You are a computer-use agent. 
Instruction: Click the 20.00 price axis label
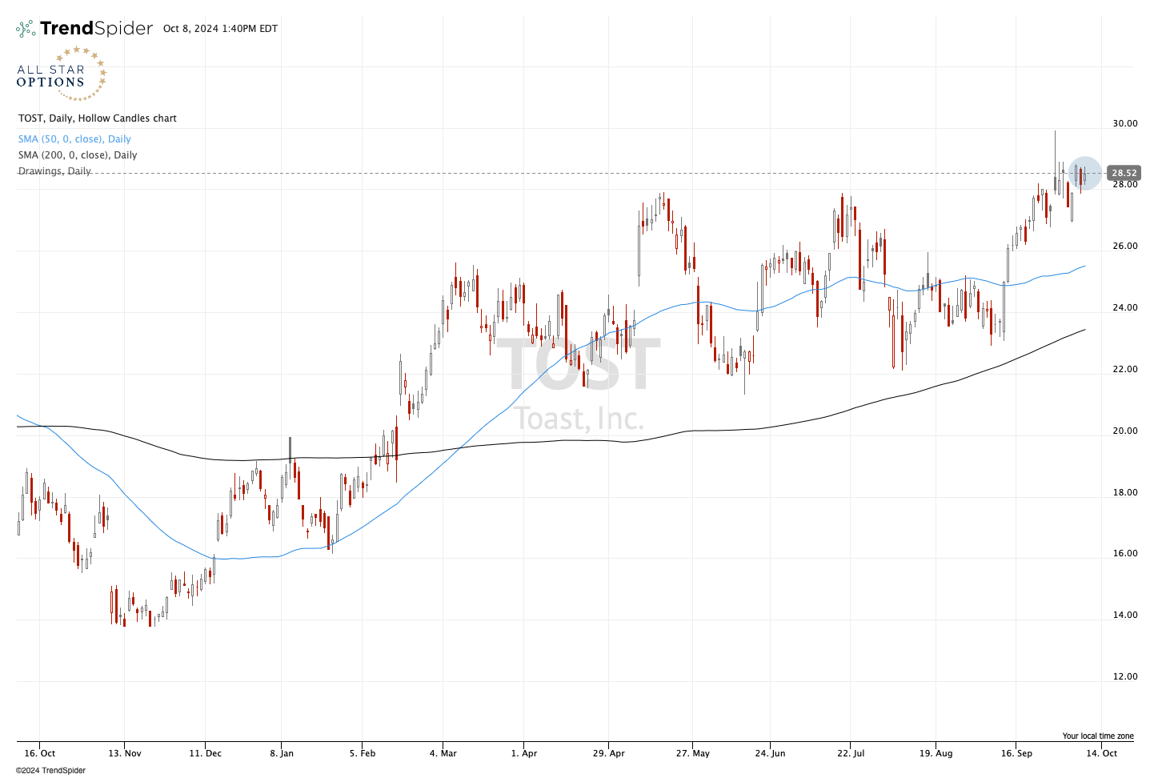click(1124, 431)
